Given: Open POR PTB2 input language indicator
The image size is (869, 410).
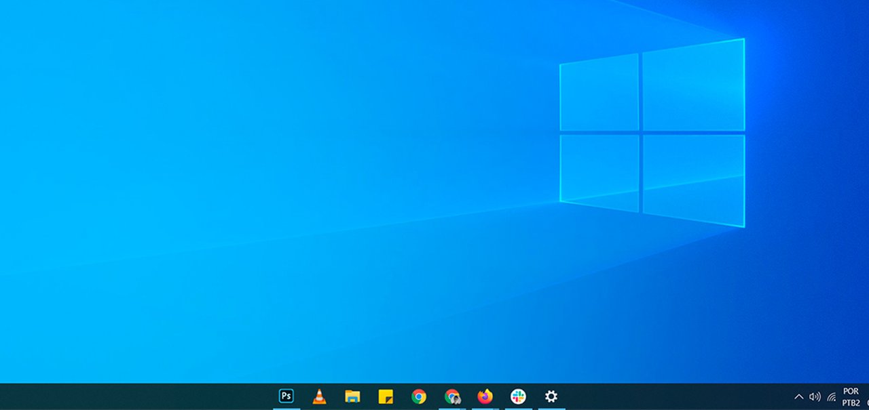Looking at the screenshot, I should (x=851, y=397).
